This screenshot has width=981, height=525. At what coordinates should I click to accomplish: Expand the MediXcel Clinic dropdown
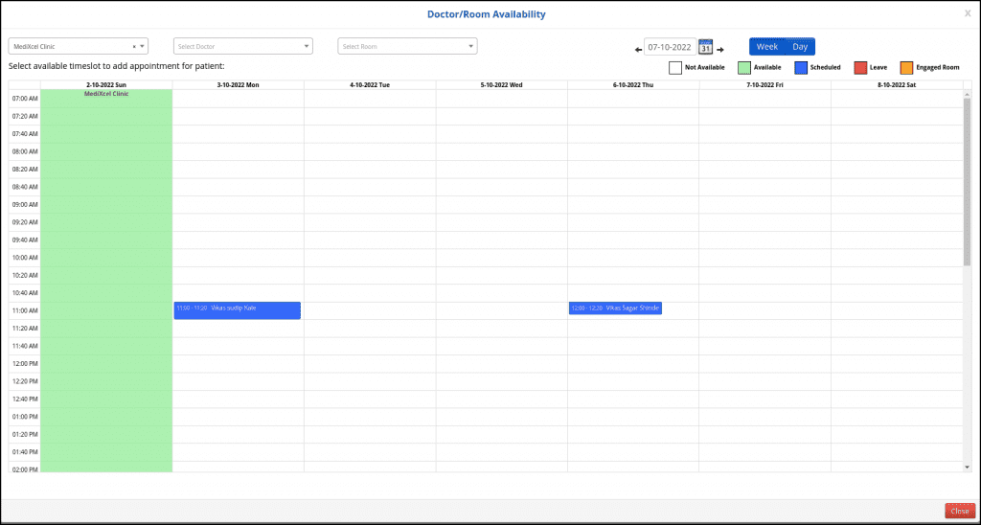(142, 46)
